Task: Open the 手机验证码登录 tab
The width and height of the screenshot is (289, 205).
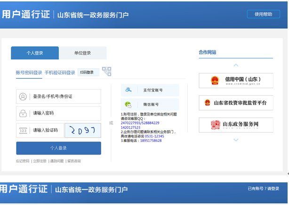Action: [x=60, y=73]
